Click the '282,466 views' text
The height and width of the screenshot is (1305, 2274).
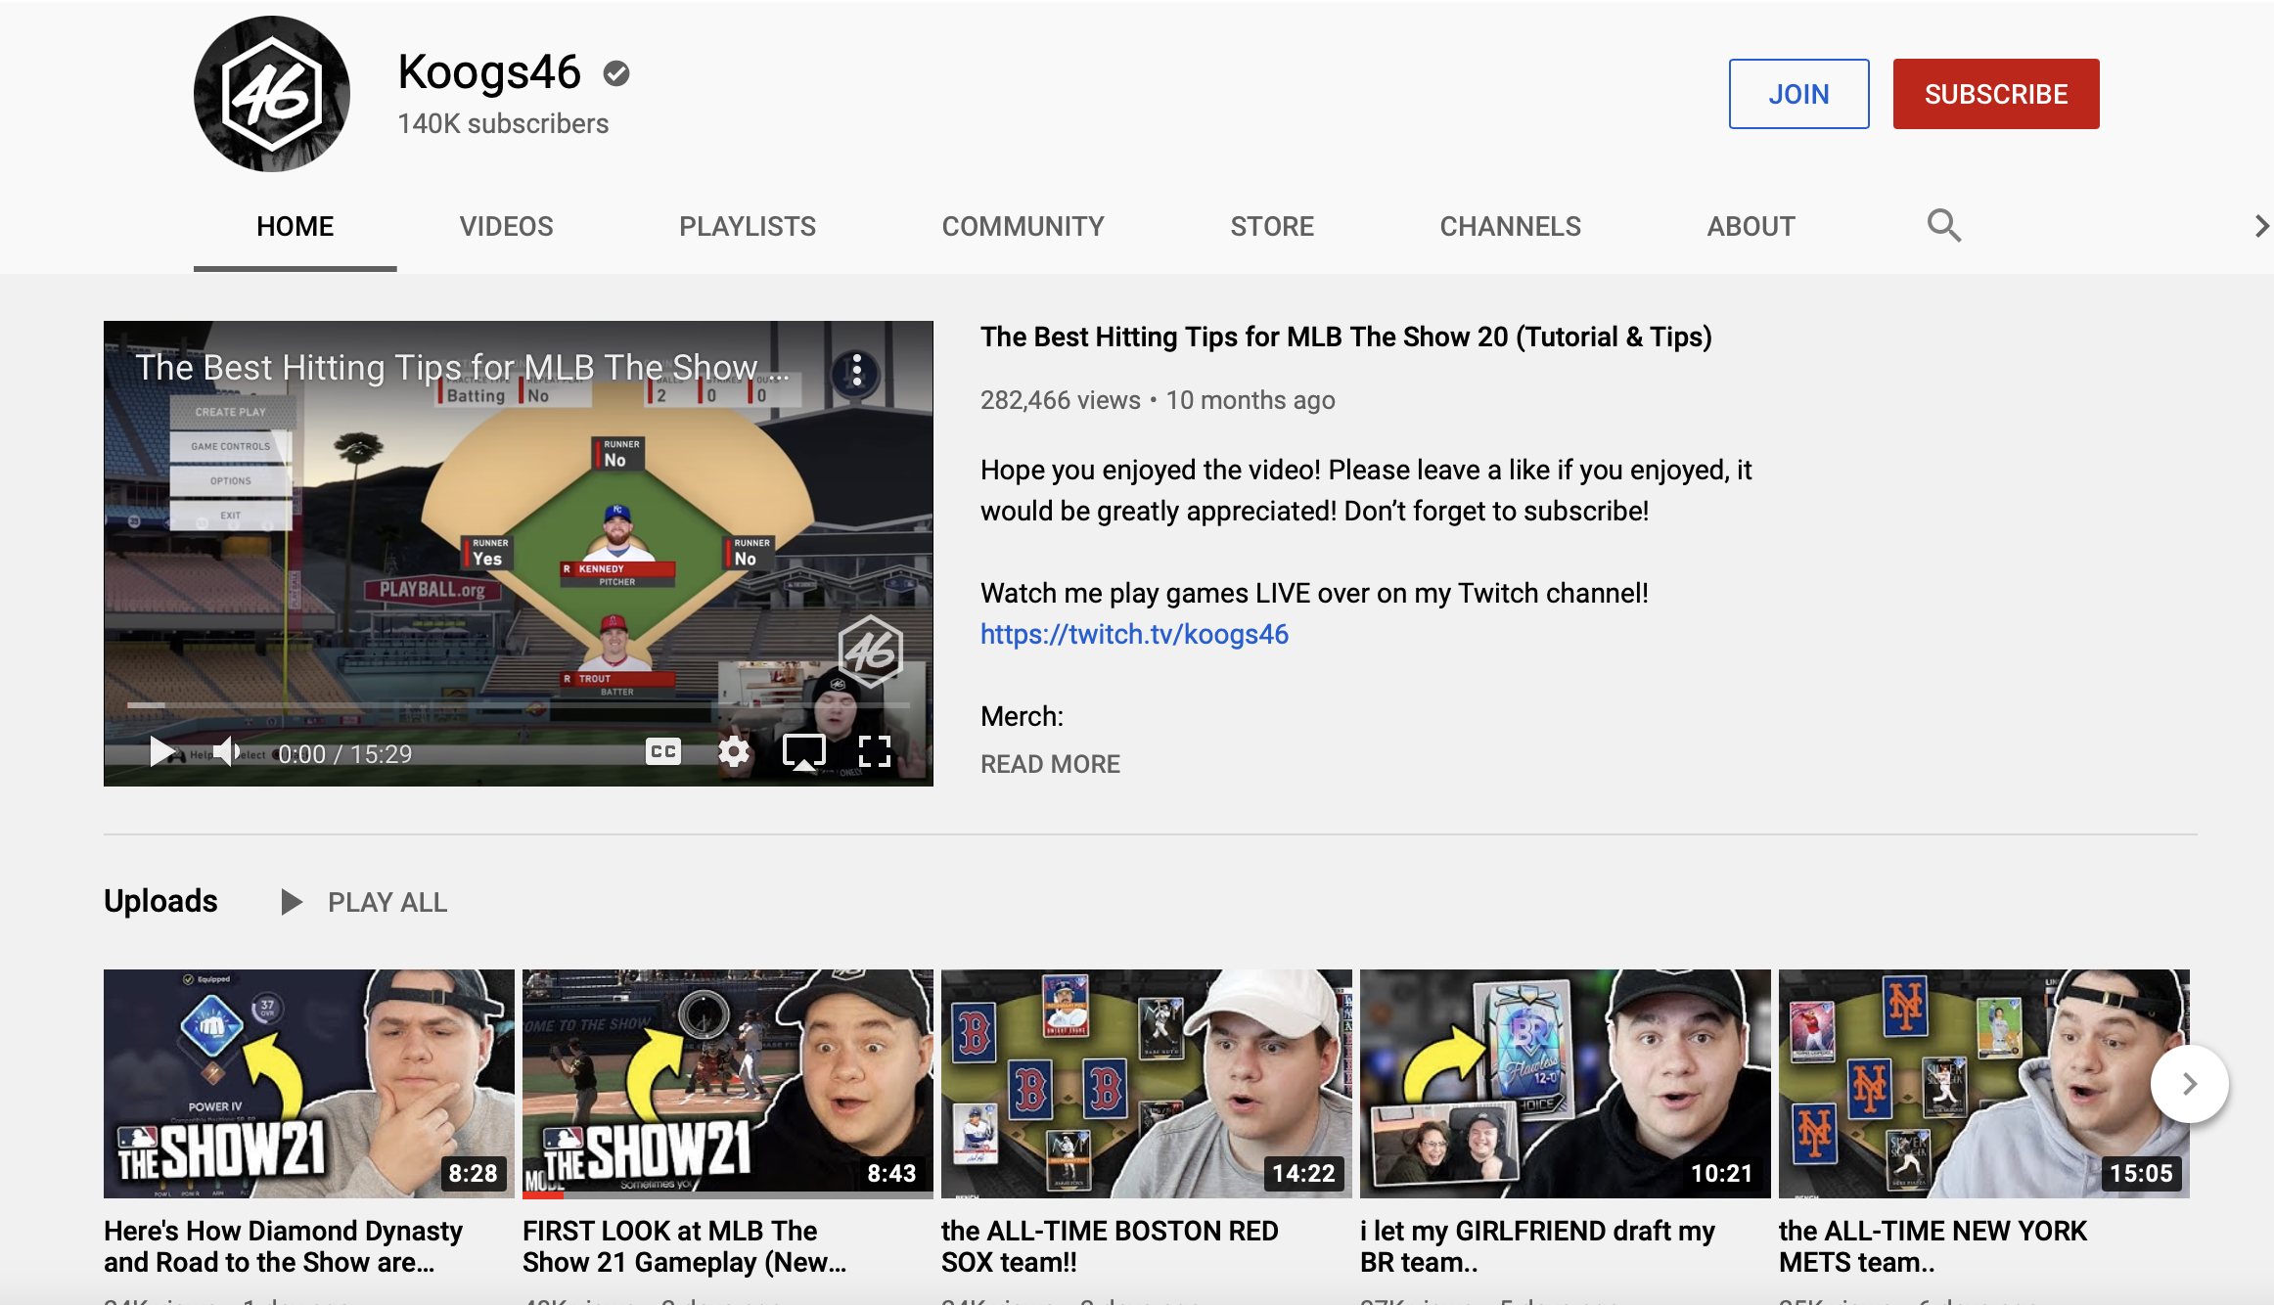point(1061,400)
